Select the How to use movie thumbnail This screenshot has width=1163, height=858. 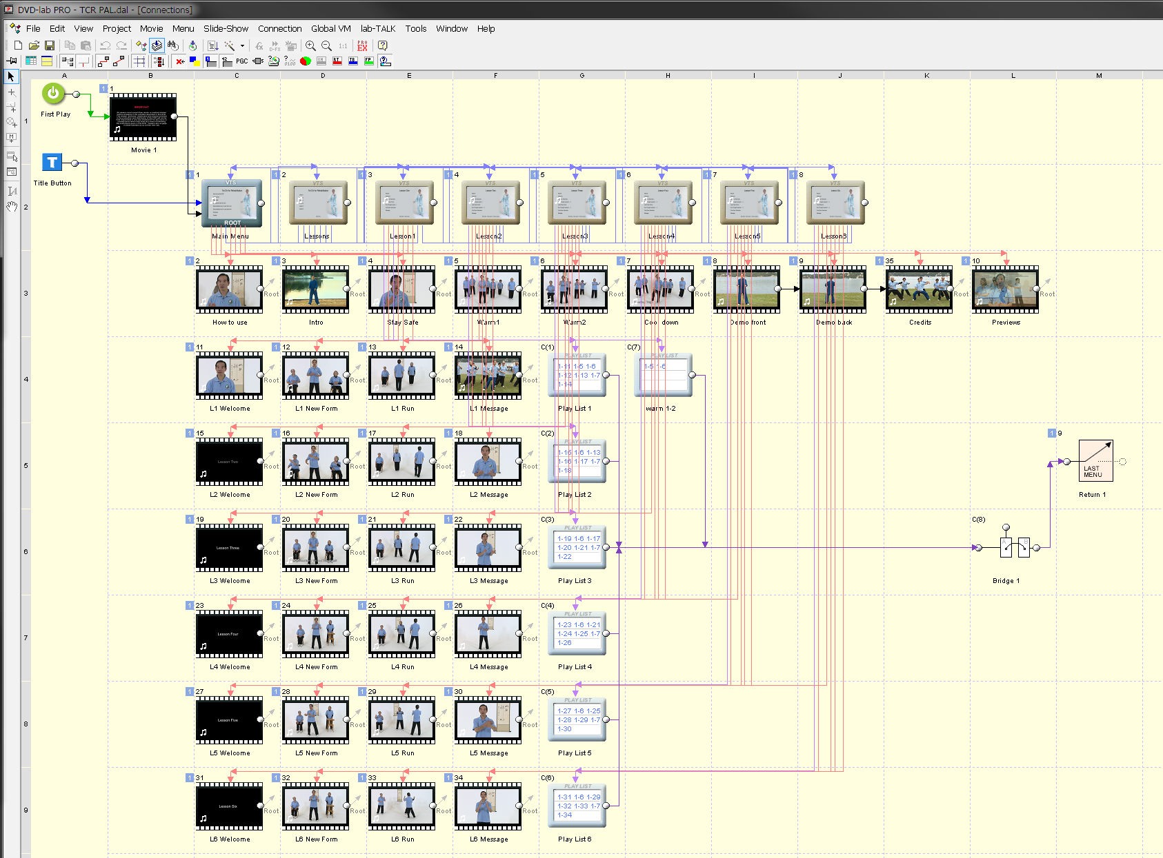point(230,289)
